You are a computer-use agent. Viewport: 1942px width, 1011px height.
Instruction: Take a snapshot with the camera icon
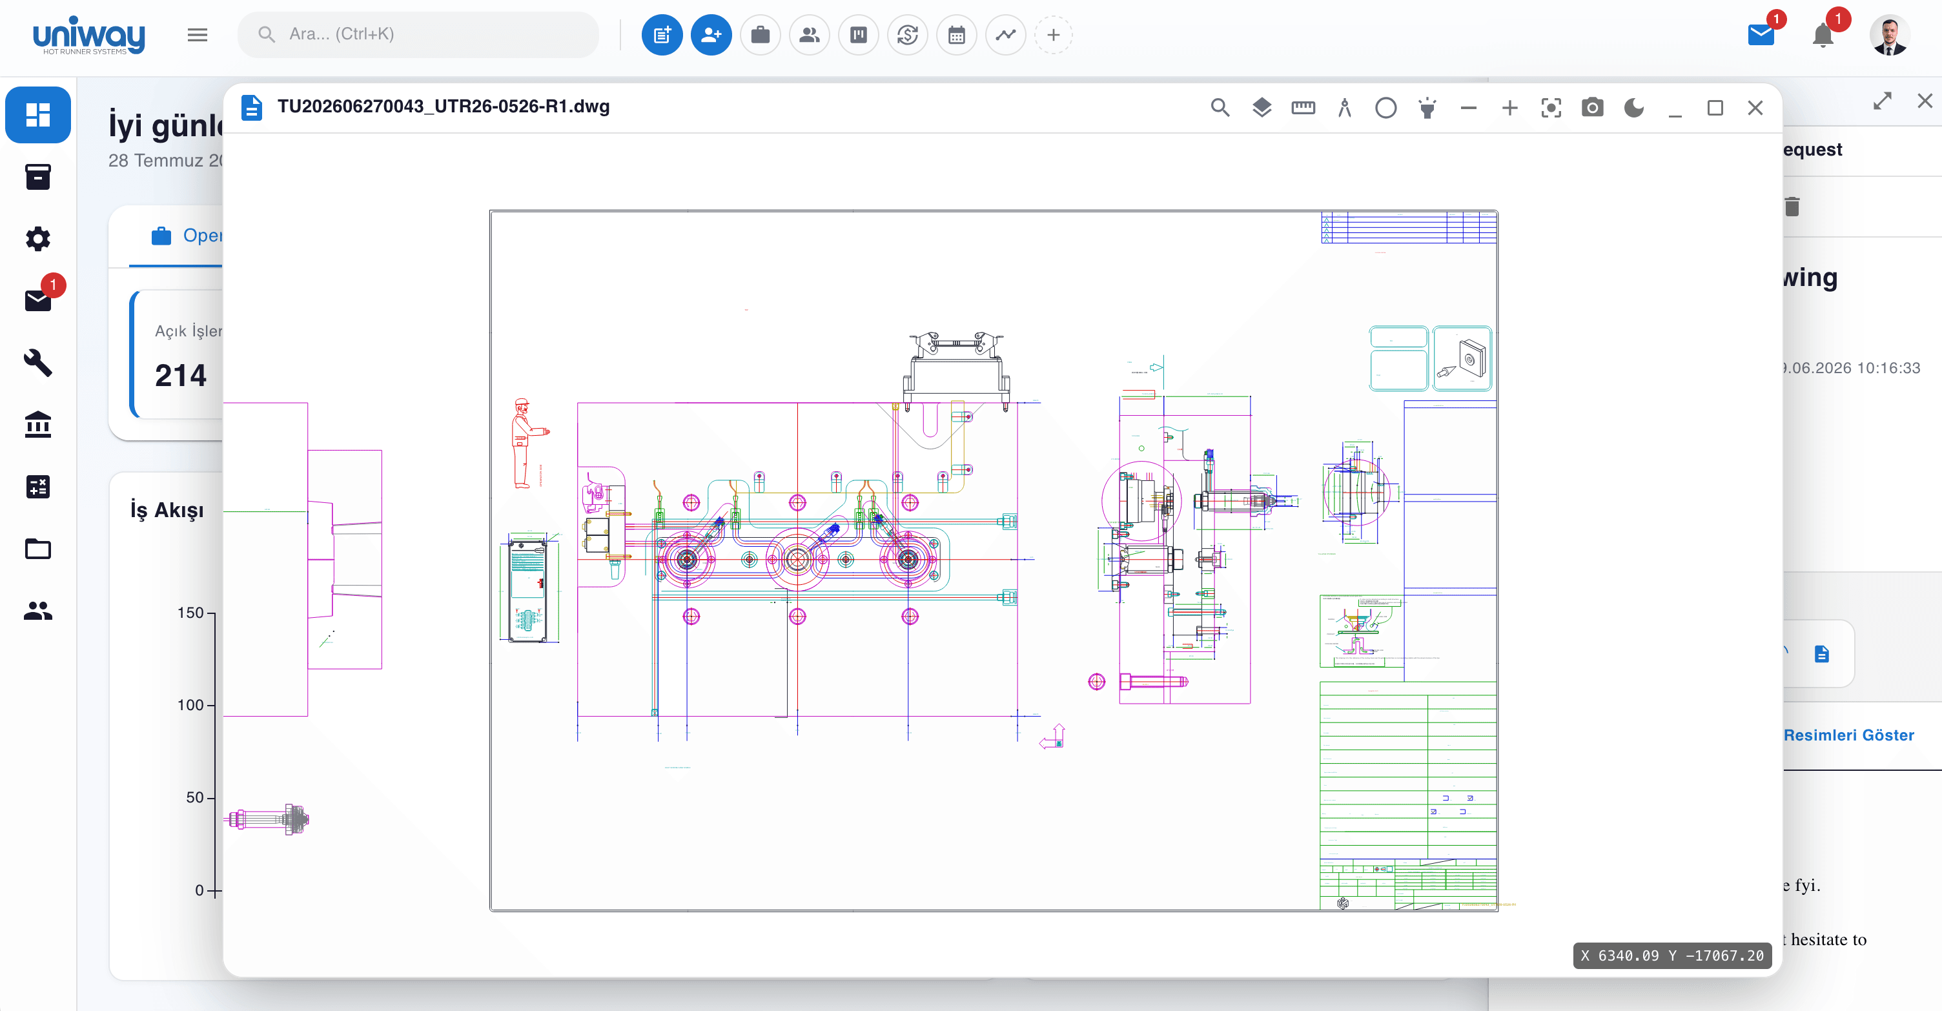point(1592,107)
